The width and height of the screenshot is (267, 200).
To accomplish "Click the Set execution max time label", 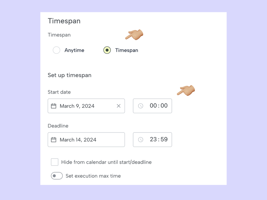I will click(93, 176).
